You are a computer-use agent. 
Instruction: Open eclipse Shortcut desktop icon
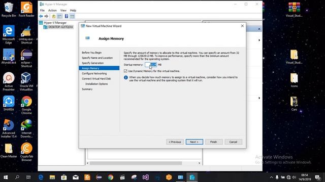click(26, 58)
